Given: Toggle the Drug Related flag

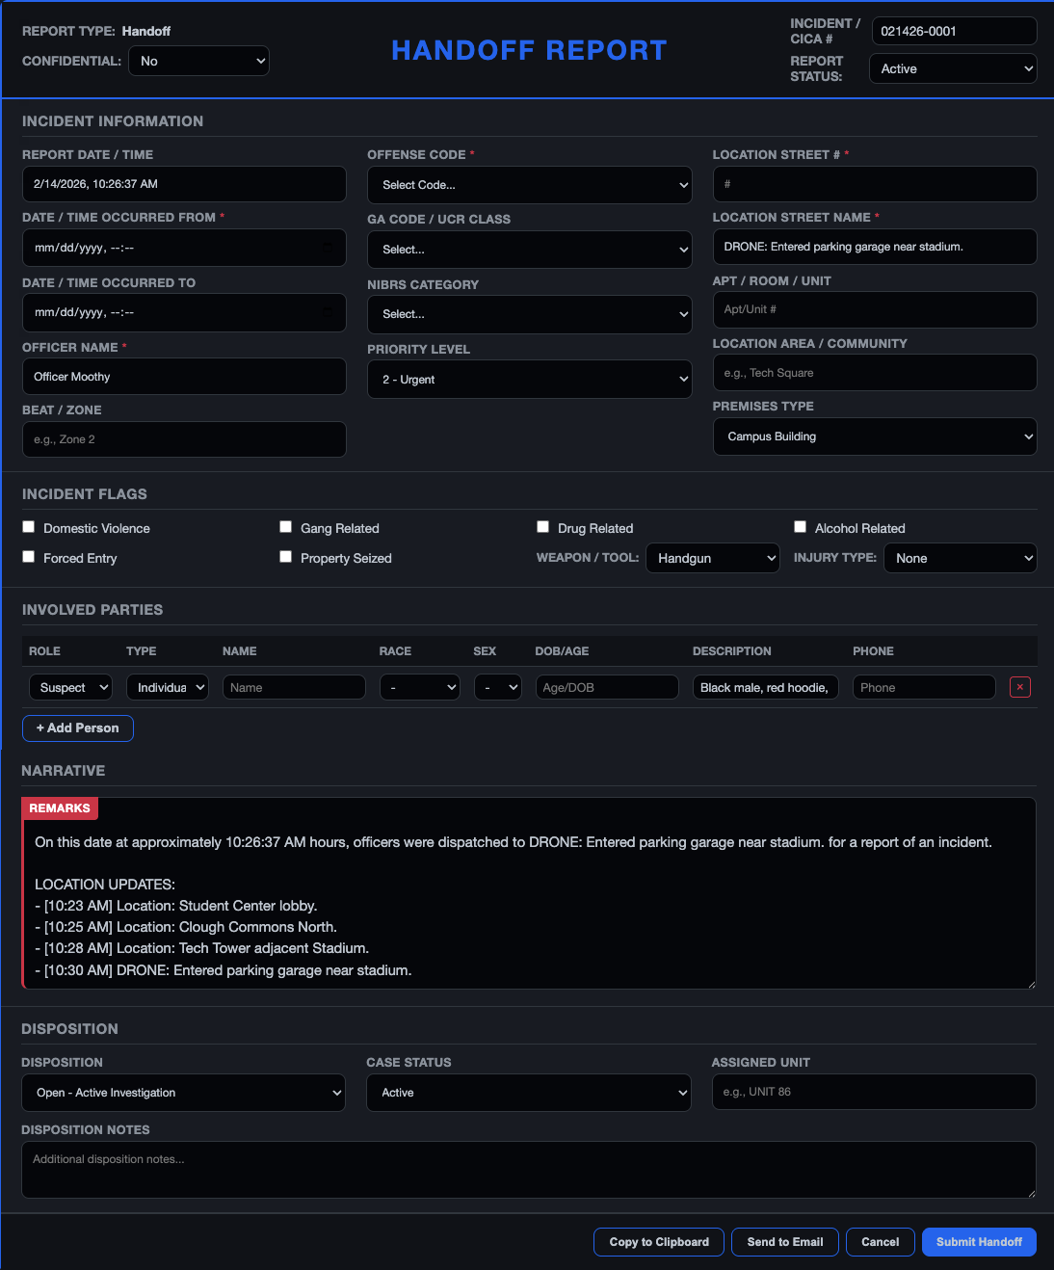Looking at the screenshot, I should pos(542,527).
